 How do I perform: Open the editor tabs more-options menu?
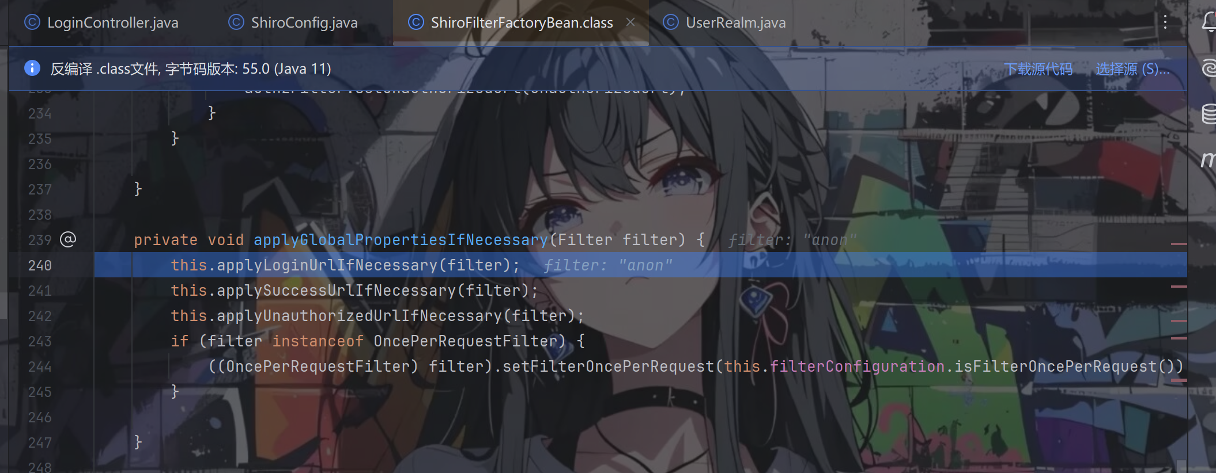(1165, 22)
